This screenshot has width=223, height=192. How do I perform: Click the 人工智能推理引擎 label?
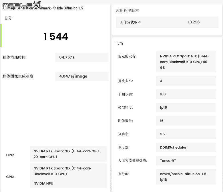click(x=132, y=161)
